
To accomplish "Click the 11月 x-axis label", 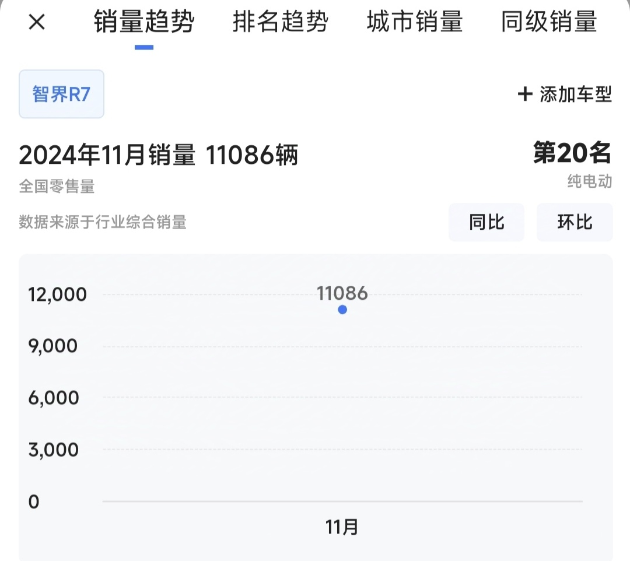I will [x=341, y=527].
